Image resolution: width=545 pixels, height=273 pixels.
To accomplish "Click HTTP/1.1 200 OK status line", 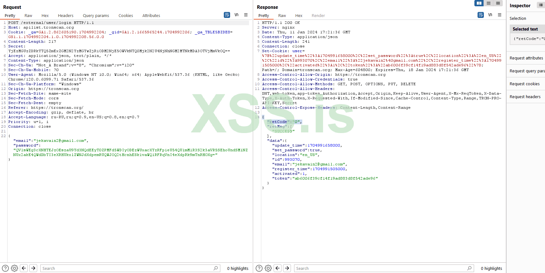I will 281,23.
